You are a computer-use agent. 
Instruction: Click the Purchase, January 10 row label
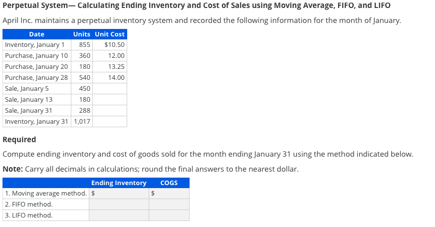36,56
